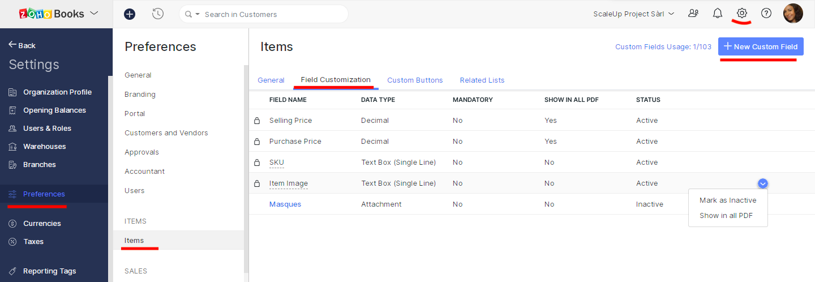Open the user profile avatar
This screenshot has height=282, width=815.
click(793, 13)
